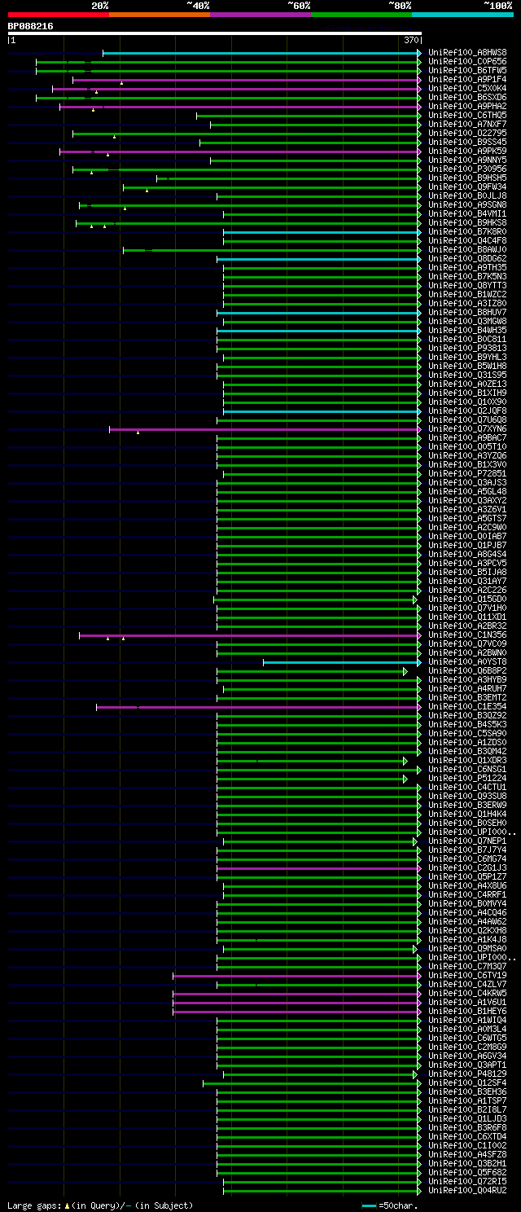Click the green arrowhead ending UniRef100_P51224 alignment

pyautogui.click(x=405, y=779)
